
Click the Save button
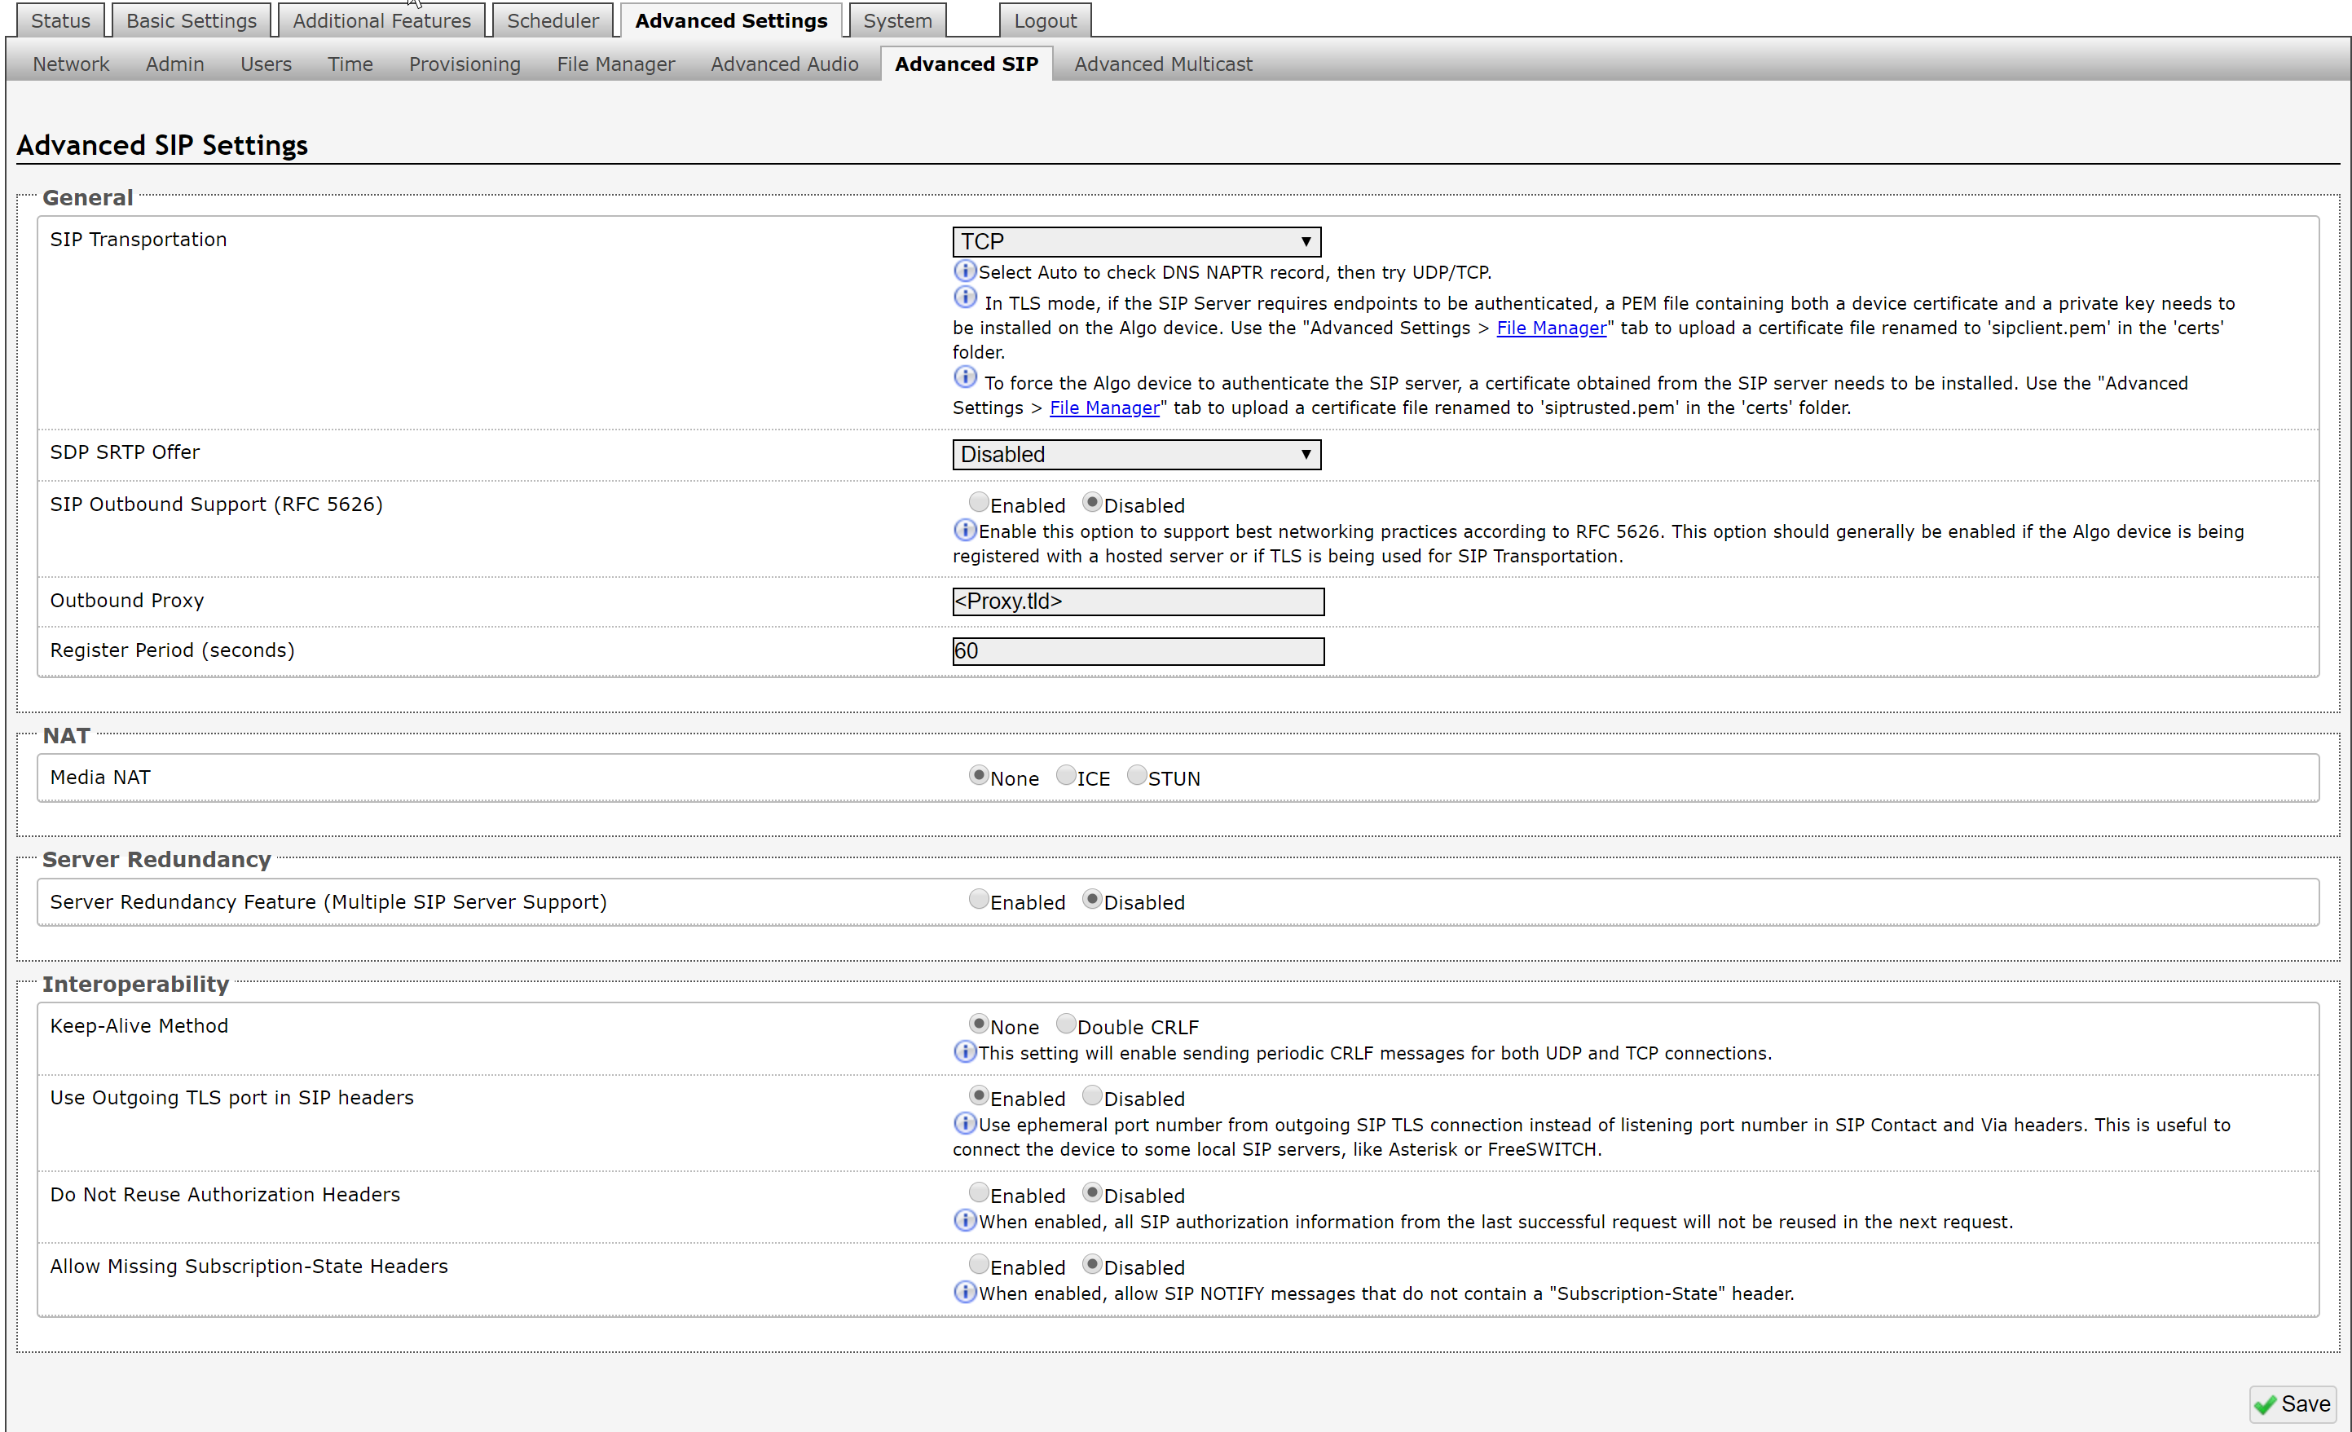coord(2293,1403)
